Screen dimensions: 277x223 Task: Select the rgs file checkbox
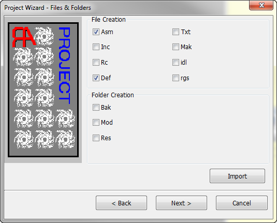click(176, 78)
